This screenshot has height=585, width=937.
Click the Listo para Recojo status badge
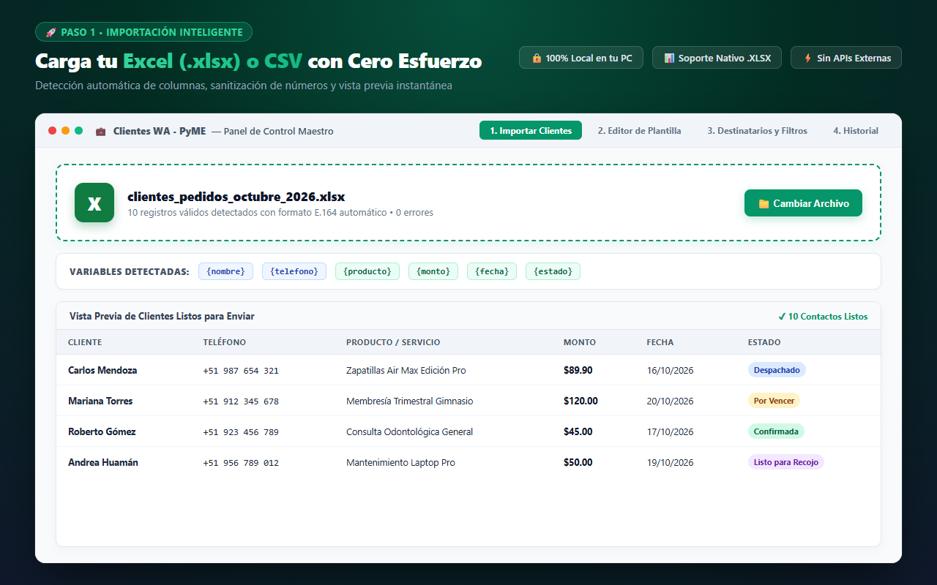coord(786,462)
